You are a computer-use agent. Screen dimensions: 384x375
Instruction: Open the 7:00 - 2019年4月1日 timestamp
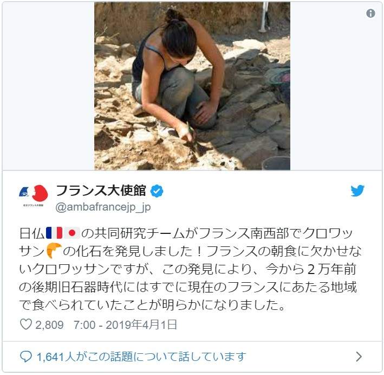click(126, 325)
